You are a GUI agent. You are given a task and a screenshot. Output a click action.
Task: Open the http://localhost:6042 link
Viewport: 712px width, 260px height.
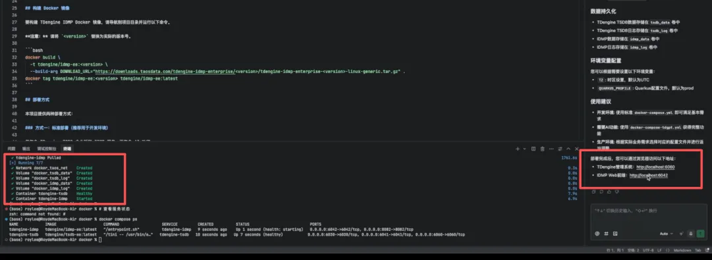tap(649, 175)
